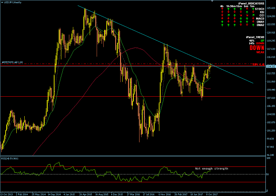This screenshot has height=196, width=276.
Task: Click the USDJPY,Weekly chart title arrow
Action: [x=2, y=3]
